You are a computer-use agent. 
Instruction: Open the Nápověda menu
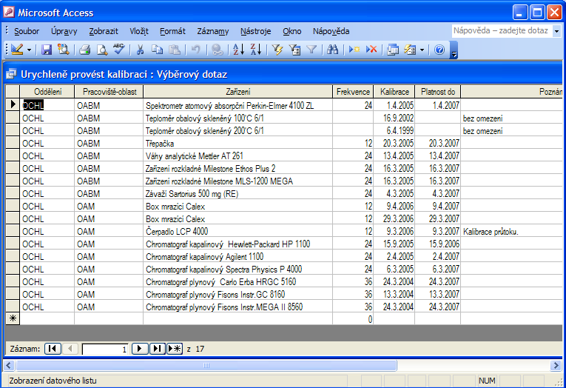(x=331, y=31)
